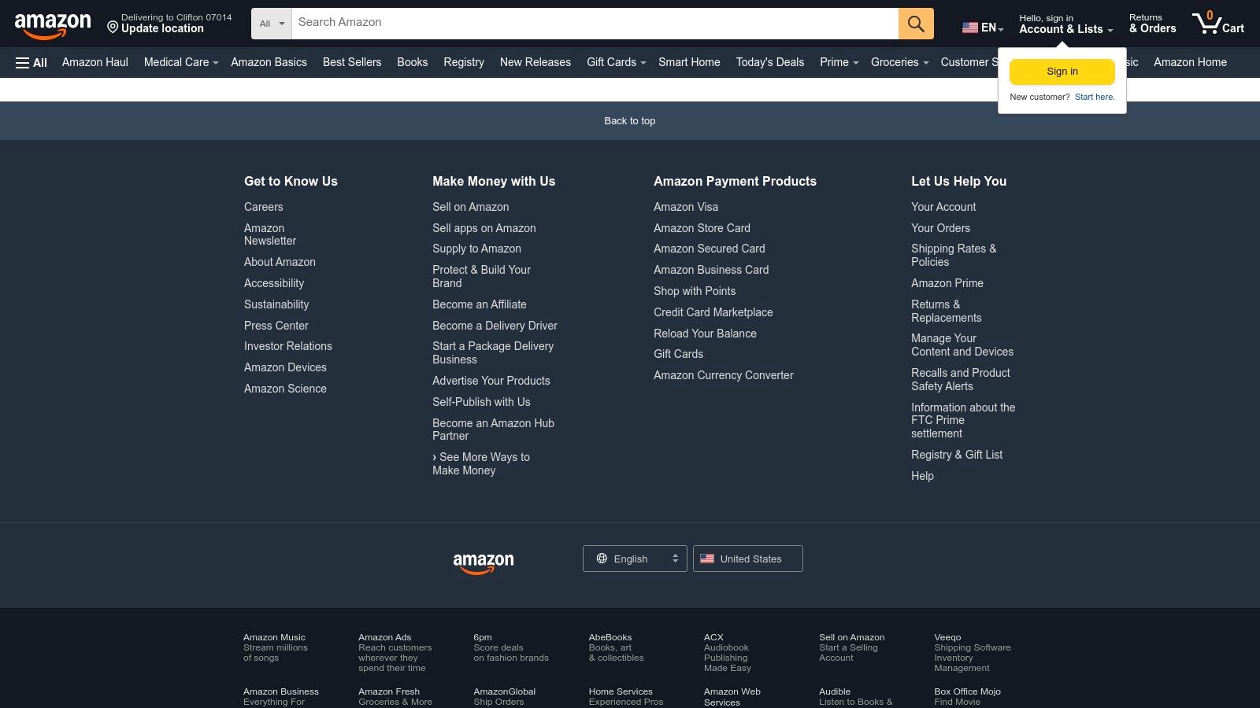Open the Returns & Orders section
The height and width of the screenshot is (708, 1260).
click(x=1152, y=24)
